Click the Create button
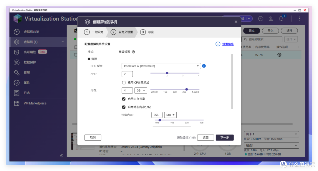This screenshot has height=171, width=318. 252,31
